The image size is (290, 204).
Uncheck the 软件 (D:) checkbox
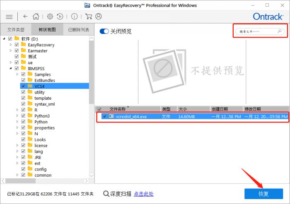(10, 38)
